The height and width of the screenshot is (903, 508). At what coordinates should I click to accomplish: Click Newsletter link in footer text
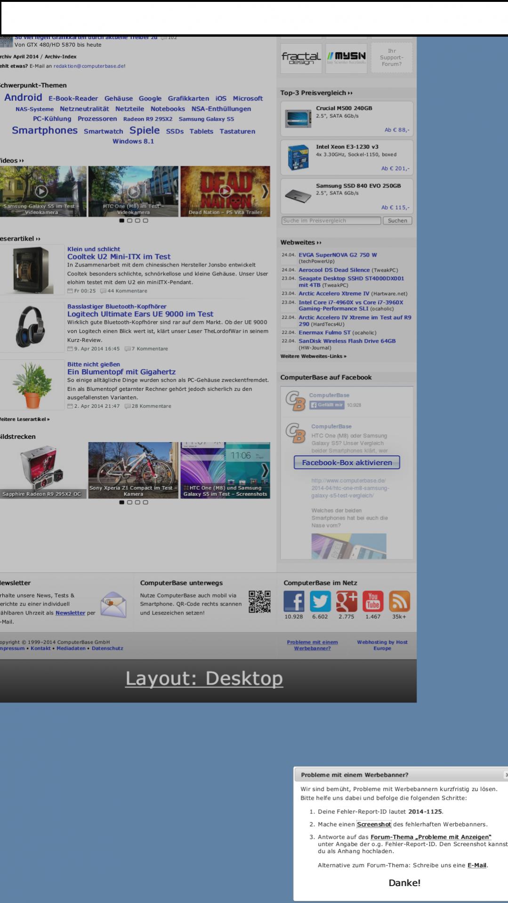[x=70, y=613]
